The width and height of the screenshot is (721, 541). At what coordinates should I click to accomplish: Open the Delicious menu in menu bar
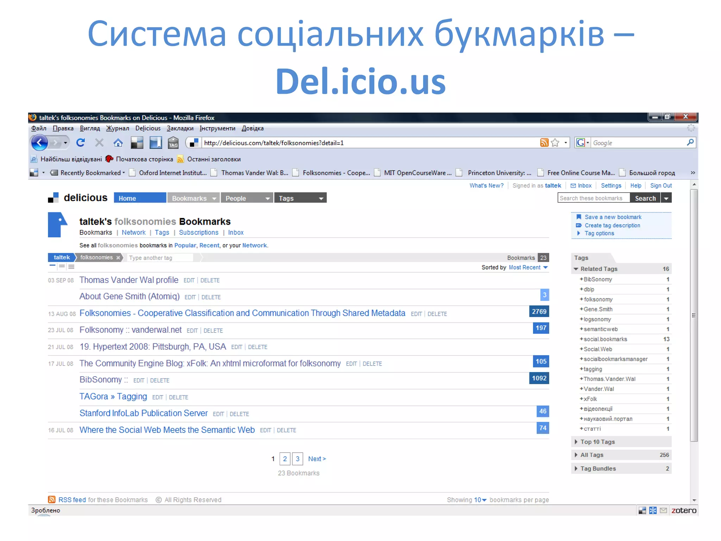(x=148, y=128)
